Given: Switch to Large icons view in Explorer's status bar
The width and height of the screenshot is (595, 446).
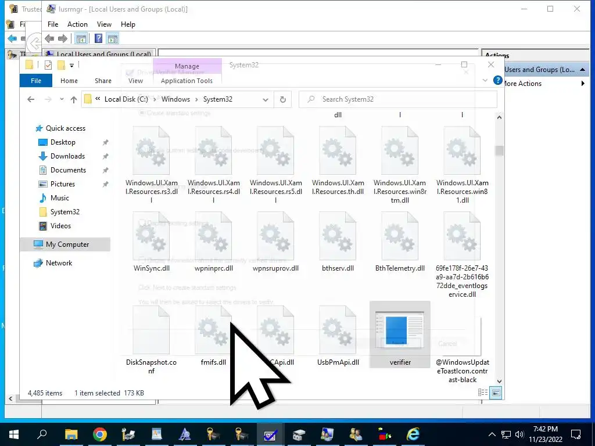Looking at the screenshot, I should [x=496, y=393].
